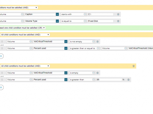Delete the second AND condition group

(x=133, y=66)
